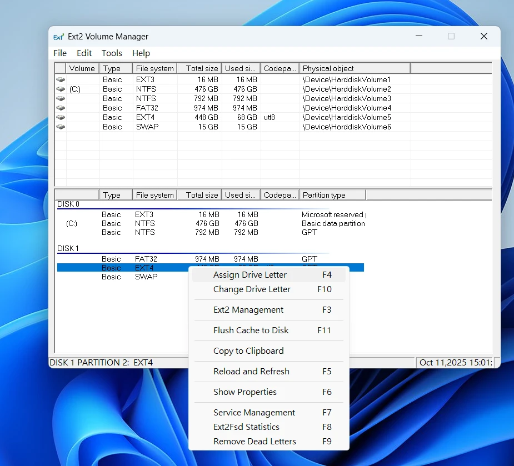Screen dimensions: 514x466
Task: Select Copy to Clipboard option
Action: 248,351
